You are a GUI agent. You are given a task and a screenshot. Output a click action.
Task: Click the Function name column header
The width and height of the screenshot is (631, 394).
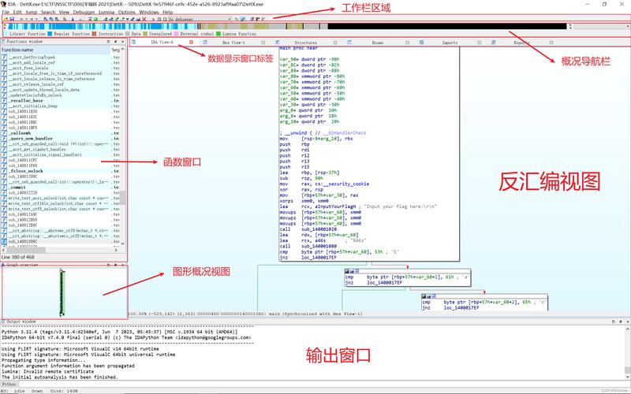pos(55,50)
